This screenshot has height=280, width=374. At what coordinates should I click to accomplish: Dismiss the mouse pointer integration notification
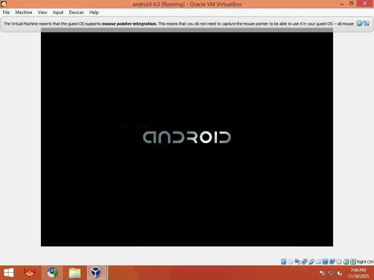(x=359, y=23)
